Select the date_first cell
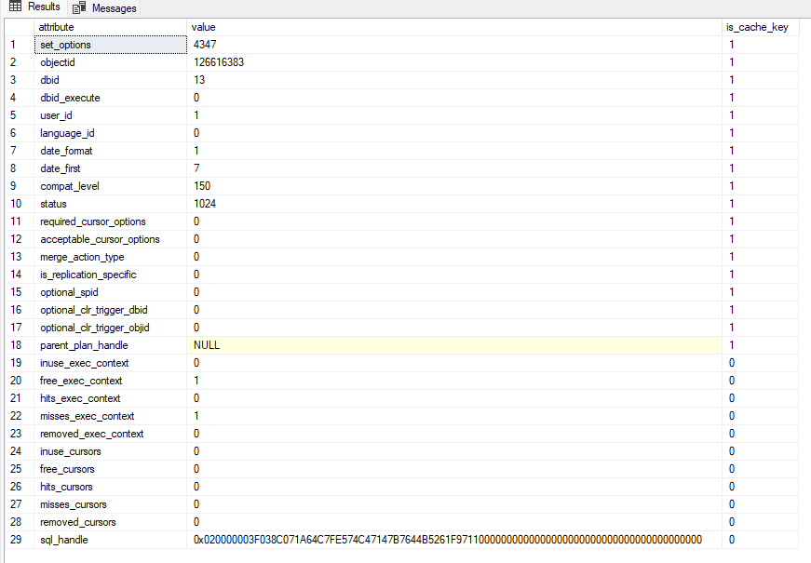This screenshot has height=563, width=811. tap(111, 168)
